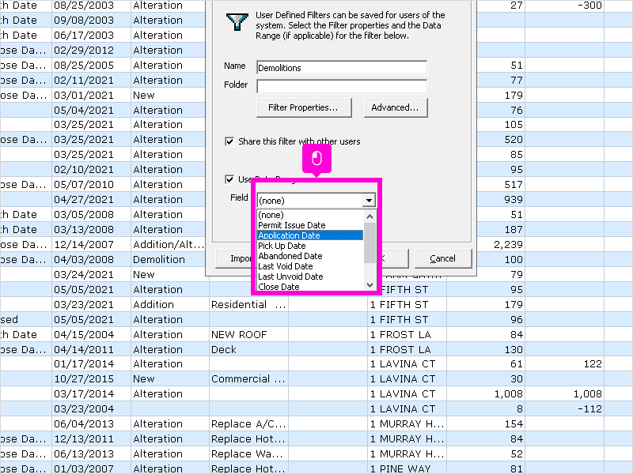633x474 pixels.
Task: Choose Application Date from the list
Action: coord(310,235)
